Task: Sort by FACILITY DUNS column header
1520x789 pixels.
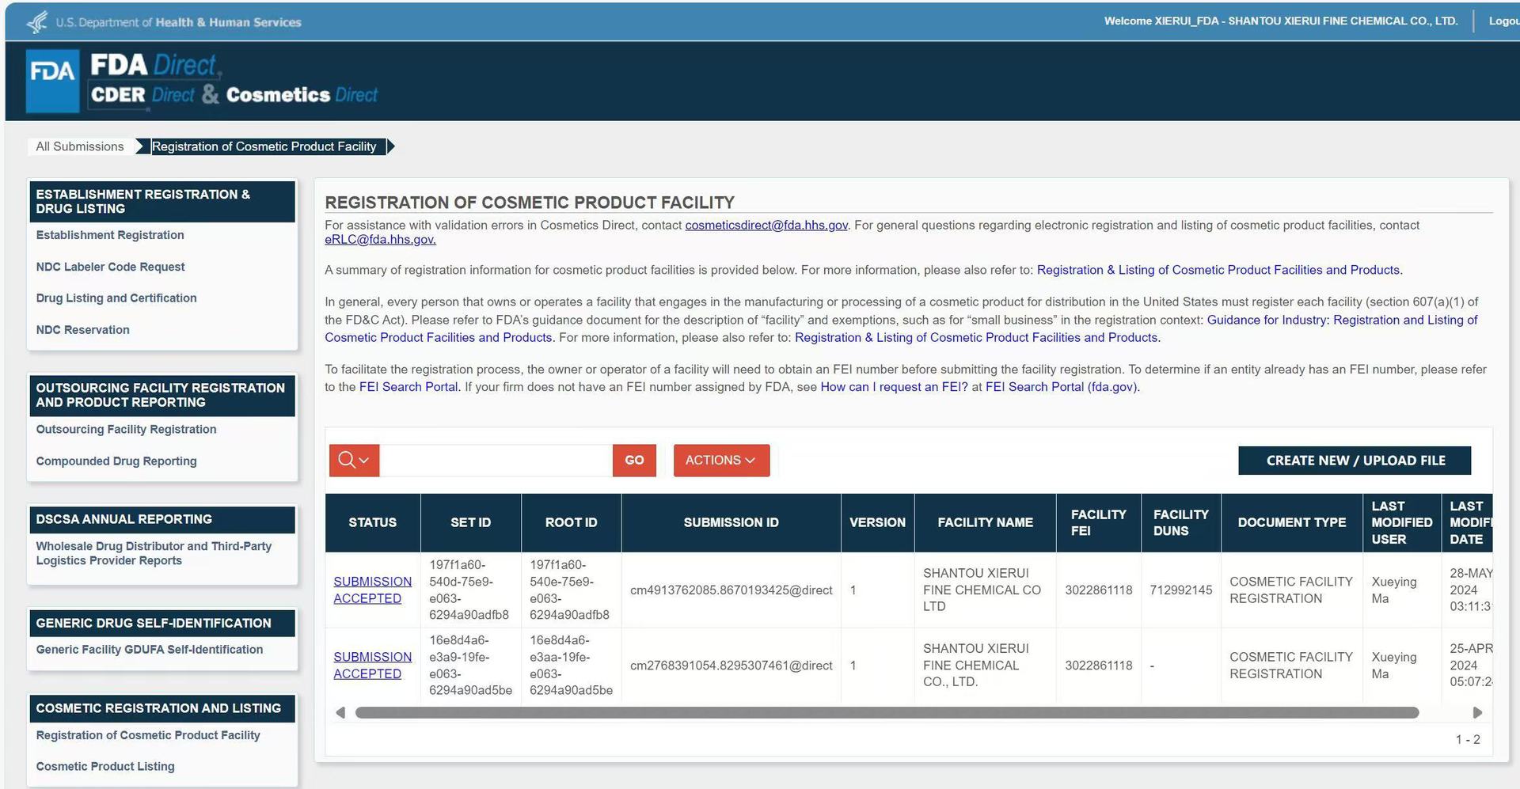Action: click(1181, 522)
